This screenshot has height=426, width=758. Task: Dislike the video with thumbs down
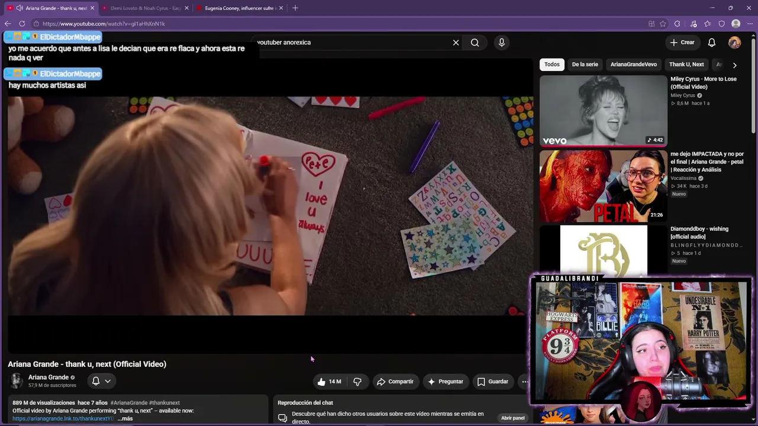pyautogui.click(x=357, y=382)
